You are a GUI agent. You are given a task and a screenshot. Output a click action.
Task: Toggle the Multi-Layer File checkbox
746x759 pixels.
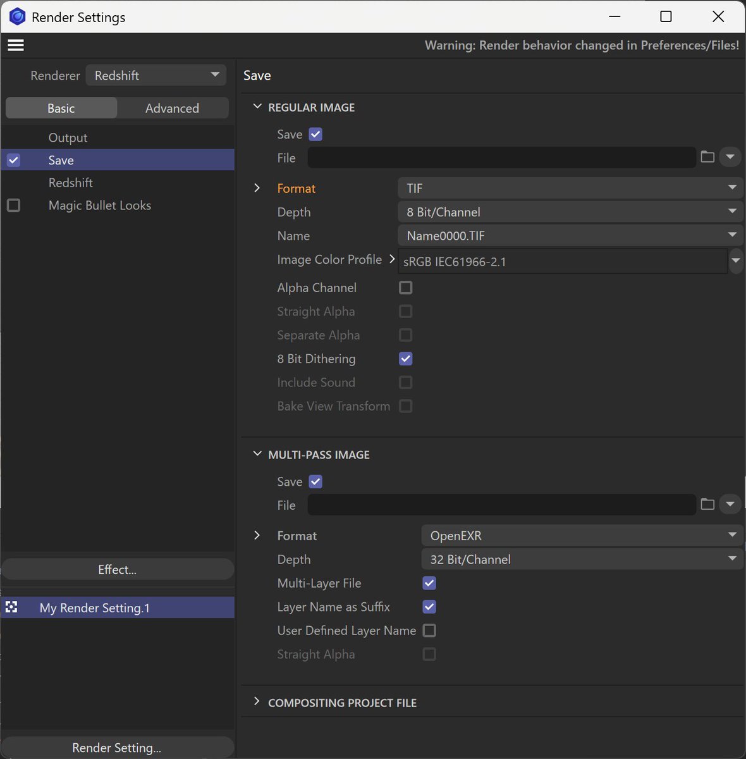click(x=429, y=583)
